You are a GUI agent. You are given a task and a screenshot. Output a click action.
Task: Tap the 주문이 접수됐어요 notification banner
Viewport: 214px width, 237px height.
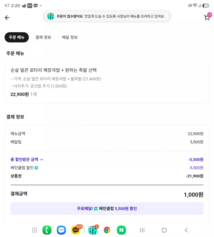[107, 16]
